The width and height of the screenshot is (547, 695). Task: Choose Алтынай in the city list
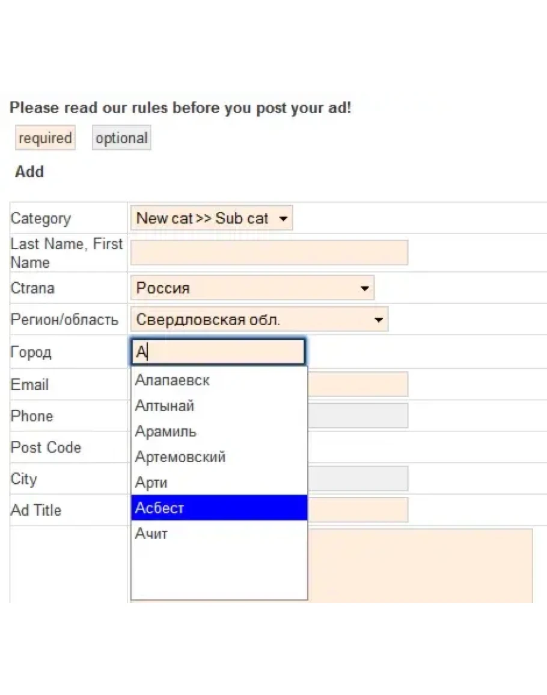click(x=165, y=406)
